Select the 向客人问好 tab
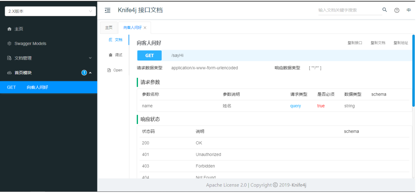Screen dimensions: 416x193 click(133, 28)
